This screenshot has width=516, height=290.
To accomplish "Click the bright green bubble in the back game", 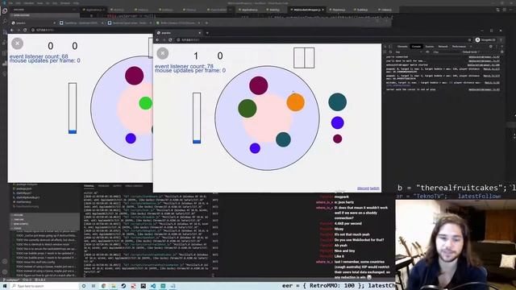I will (x=145, y=103).
